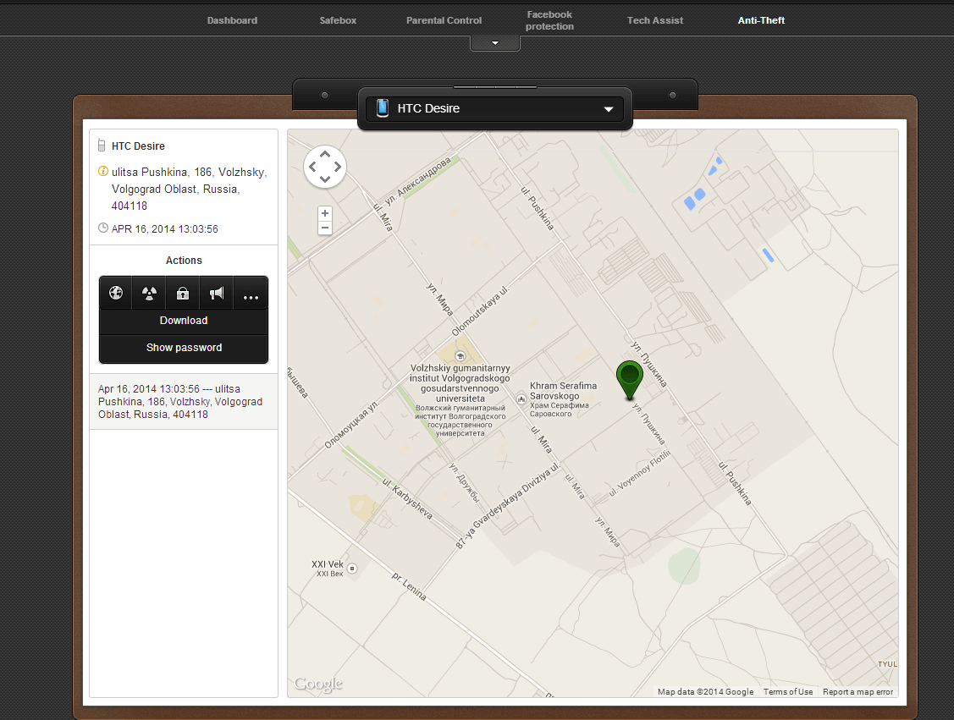Viewport: 954px width, 720px height.
Task: Click the Olomoutskaya ul. street label
Action: tap(479, 311)
